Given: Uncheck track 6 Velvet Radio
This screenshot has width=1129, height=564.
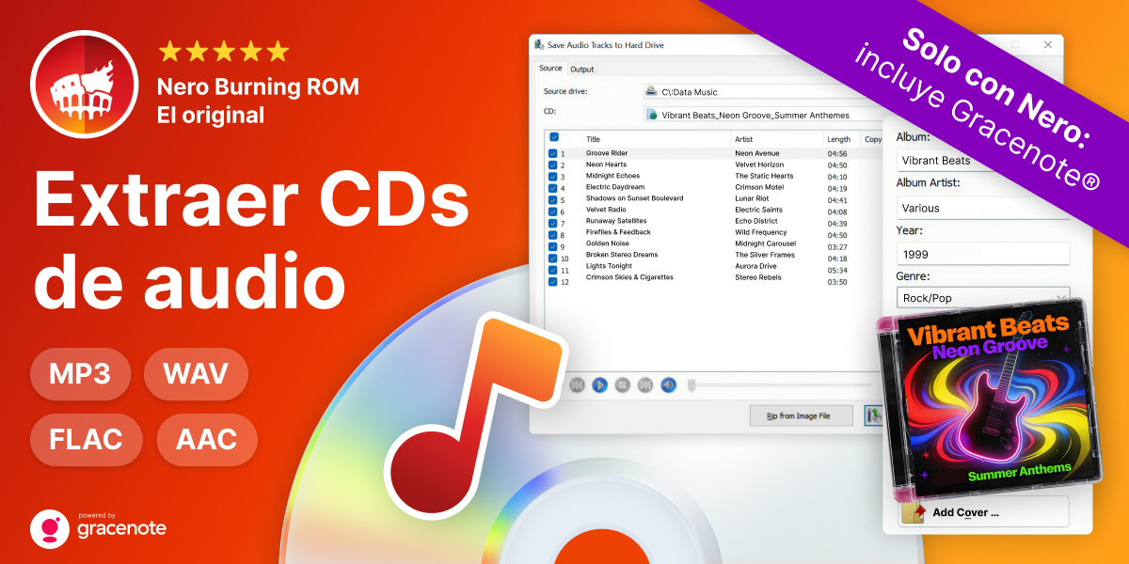Looking at the screenshot, I should pos(552,211).
